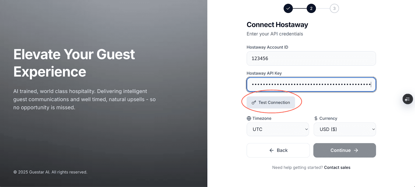This screenshot has width=415, height=187.
Task: Click the Contact sales link
Action: click(x=337, y=167)
